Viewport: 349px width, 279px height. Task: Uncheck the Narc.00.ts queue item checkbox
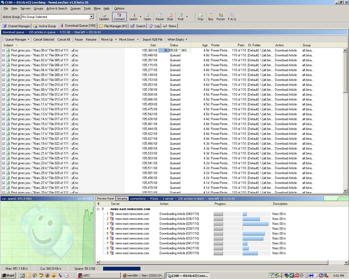[4, 50]
